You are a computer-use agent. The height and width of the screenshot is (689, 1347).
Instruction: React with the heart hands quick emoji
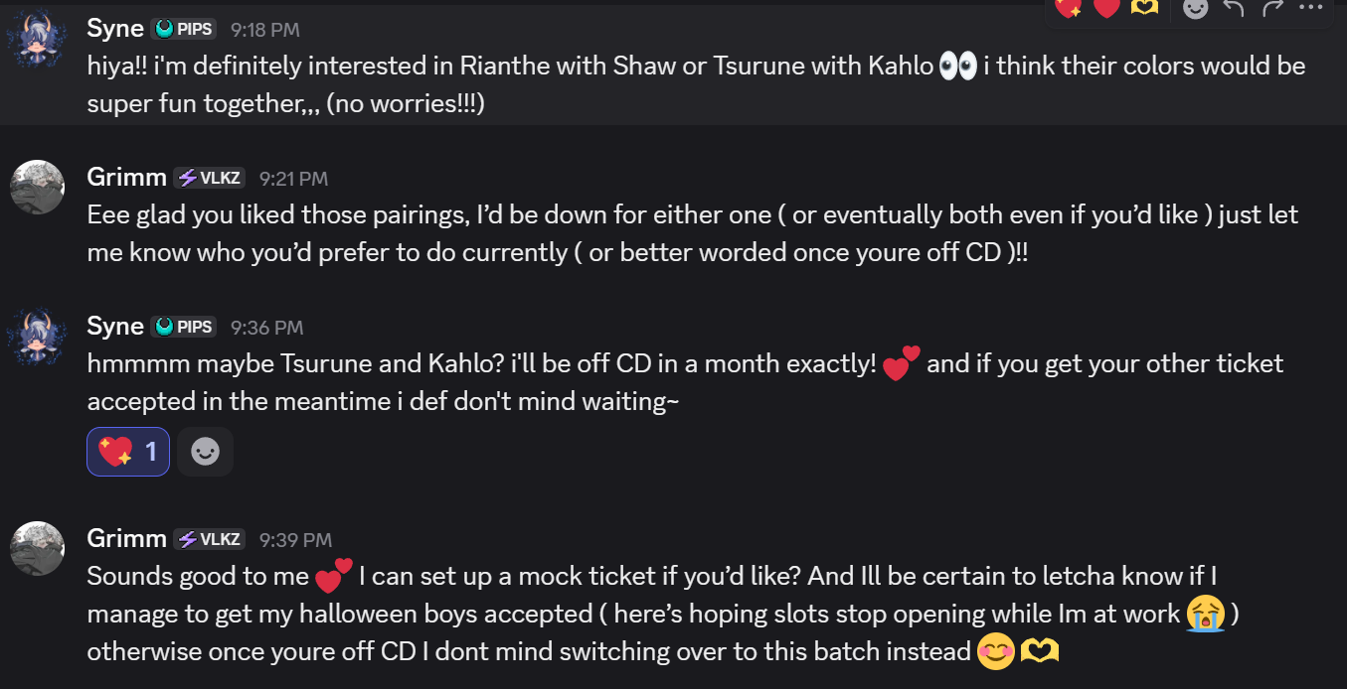pos(1144,8)
